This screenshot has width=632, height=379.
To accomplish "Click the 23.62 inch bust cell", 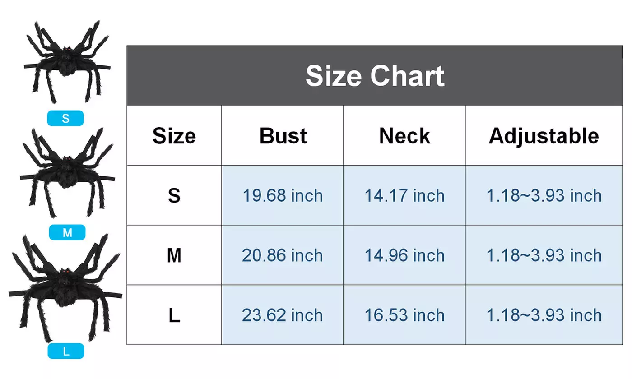I will click(x=283, y=315).
